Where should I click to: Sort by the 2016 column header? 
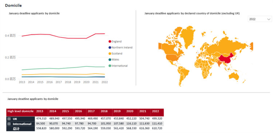tap(78, 111)
